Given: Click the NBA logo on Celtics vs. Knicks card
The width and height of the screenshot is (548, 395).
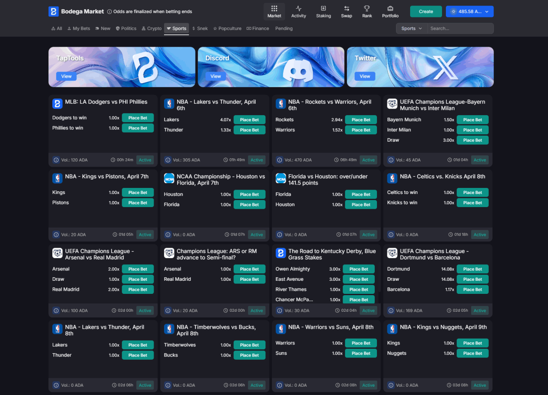Looking at the screenshot, I should click(x=392, y=178).
